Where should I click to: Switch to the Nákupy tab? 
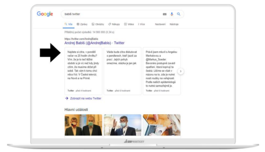[x=114, y=24]
